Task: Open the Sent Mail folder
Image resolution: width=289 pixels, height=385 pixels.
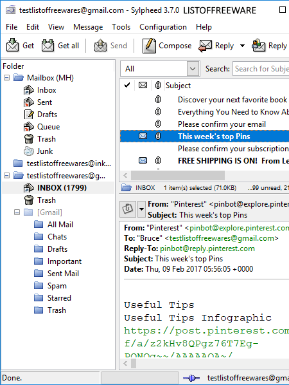Action: pyautogui.click(x=63, y=274)
